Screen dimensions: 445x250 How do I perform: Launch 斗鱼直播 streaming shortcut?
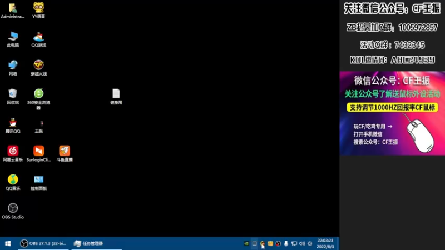coord(65,154)
